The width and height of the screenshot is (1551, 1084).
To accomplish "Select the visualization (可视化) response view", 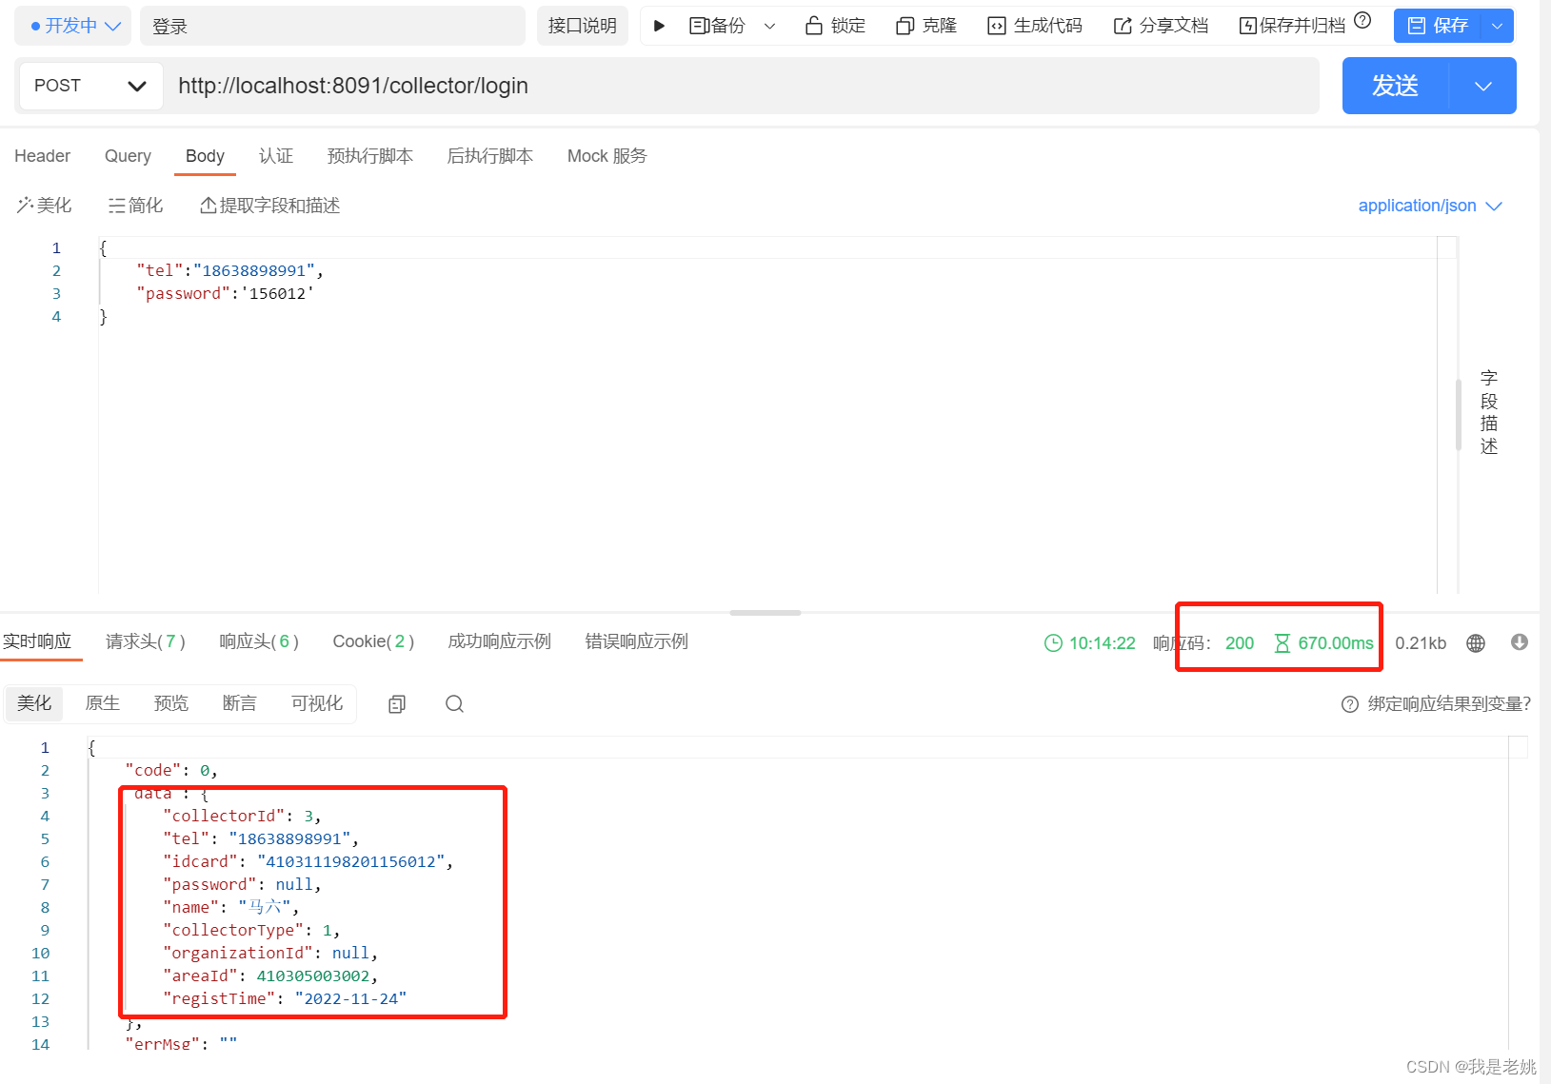I will (317, 703).
